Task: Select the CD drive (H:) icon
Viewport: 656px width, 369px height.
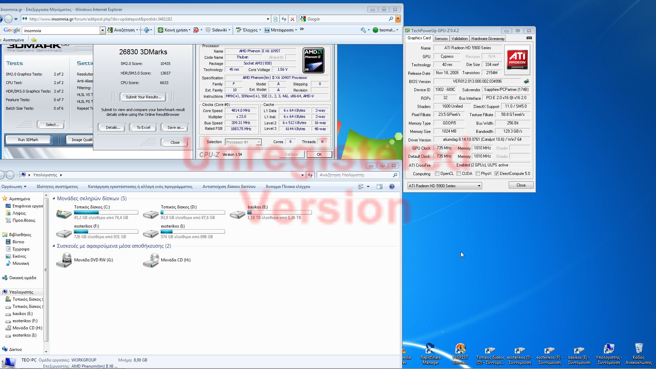Action: (x=151, y=260)
